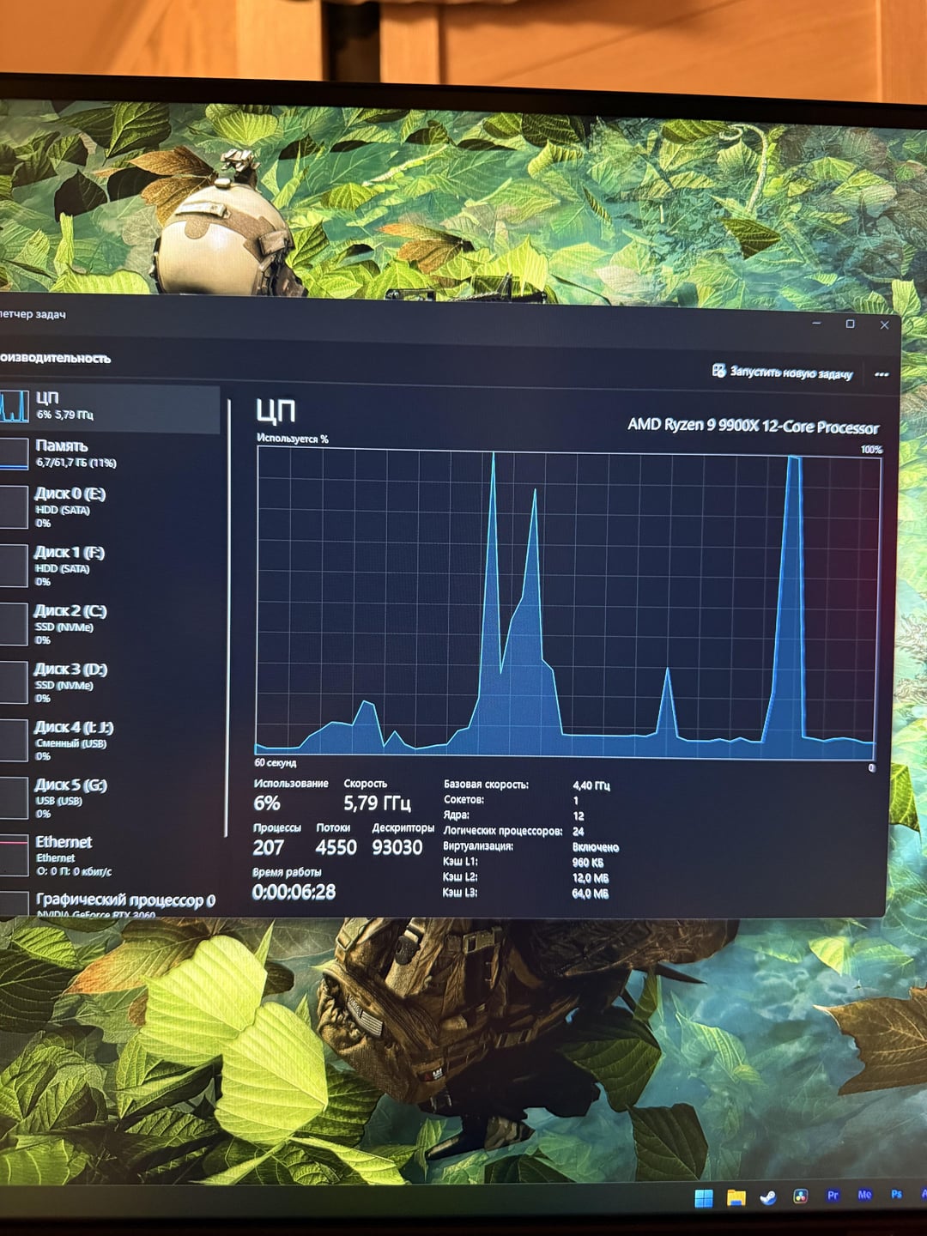Click the Производительность page heading
Viewport: 927px width, 1236px height.
pos(55,358)
